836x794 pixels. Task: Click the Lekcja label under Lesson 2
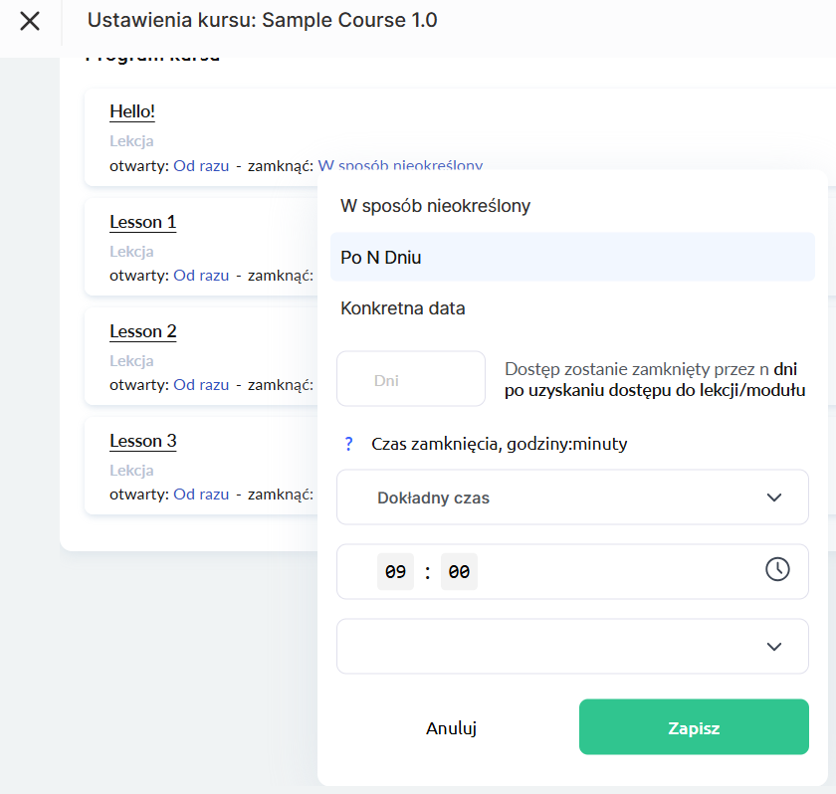(131, 361)
